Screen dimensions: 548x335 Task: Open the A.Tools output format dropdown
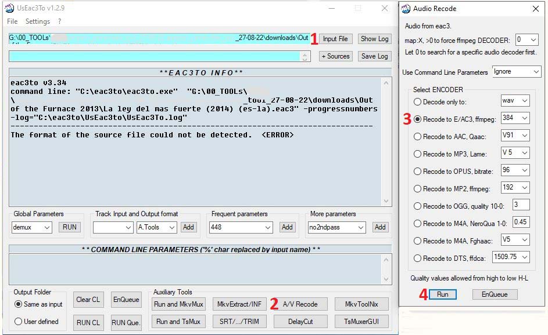point(156,227)
